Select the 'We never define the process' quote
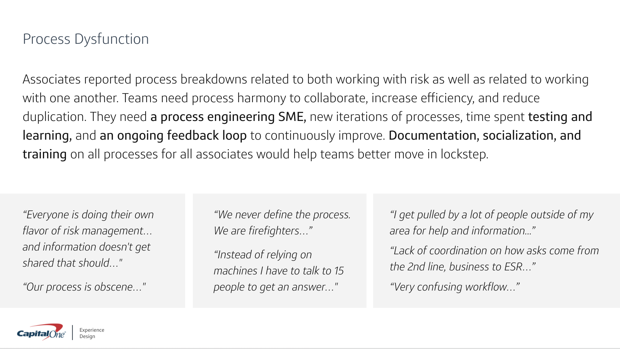 click(282, 215)
